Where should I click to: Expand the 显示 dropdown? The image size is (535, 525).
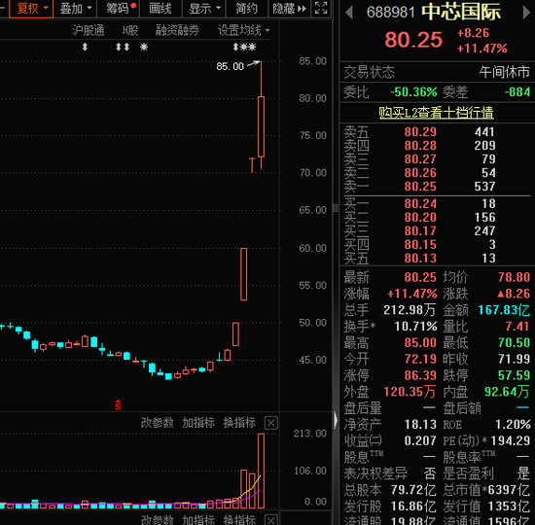click(x=204, y=9)
